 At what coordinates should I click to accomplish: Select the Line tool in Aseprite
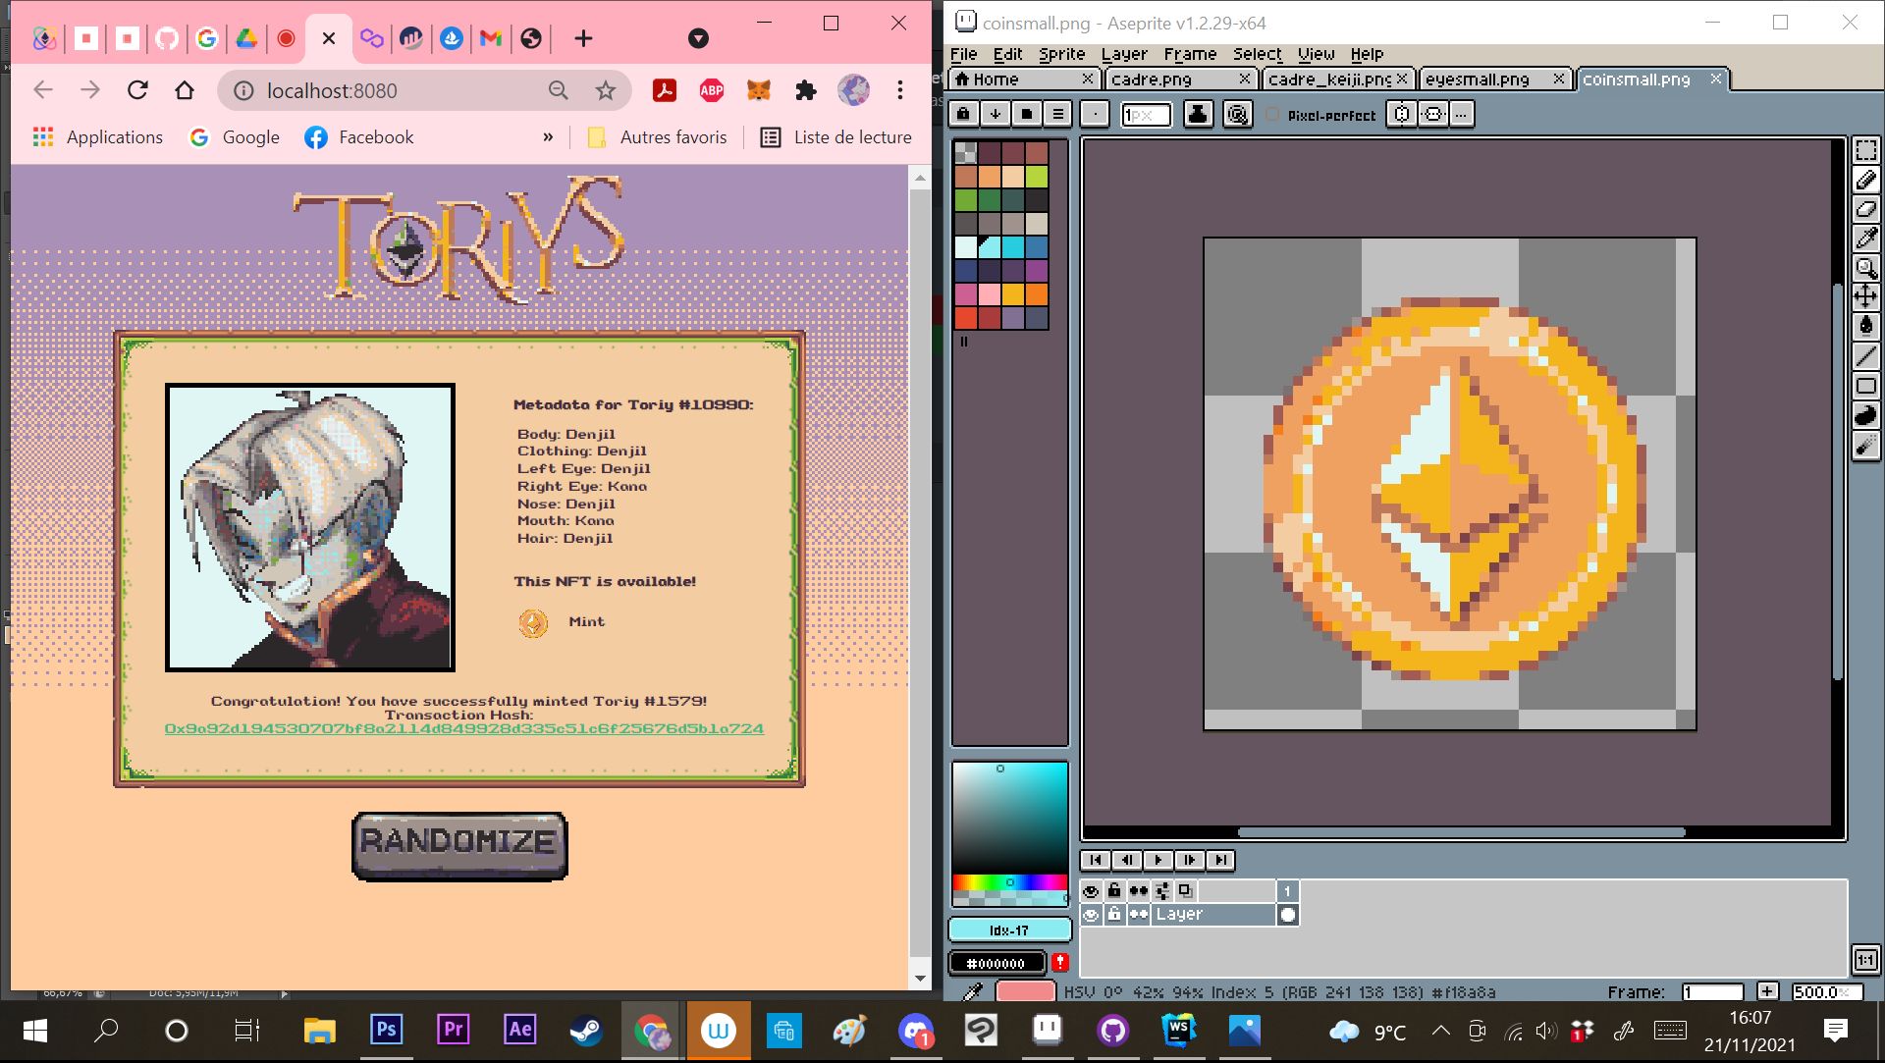click(x=1865, y=356)
